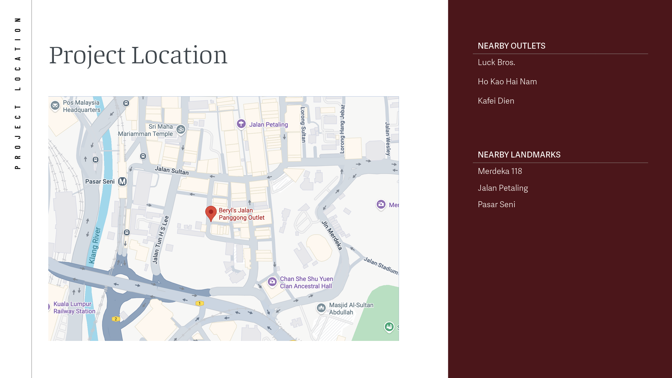672x378 pixels.
Task: Select Jalan Petaling in landmarks list
Action: pyautogui.click(x=503, y=188)
